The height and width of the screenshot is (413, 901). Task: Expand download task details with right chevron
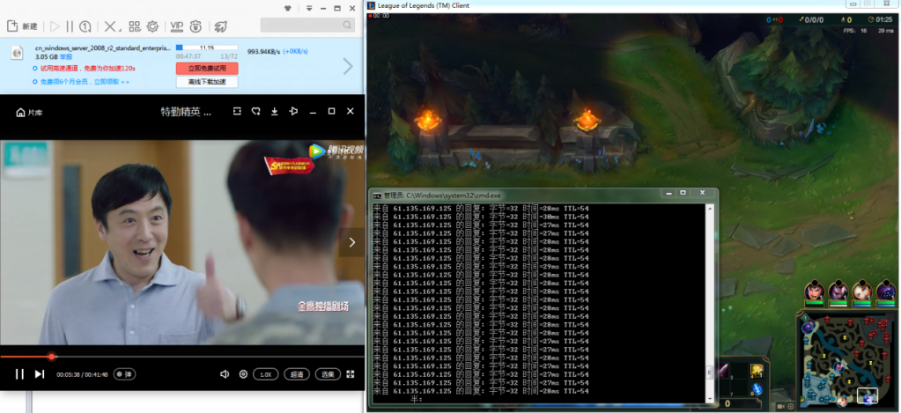click(x=348, y=66)
